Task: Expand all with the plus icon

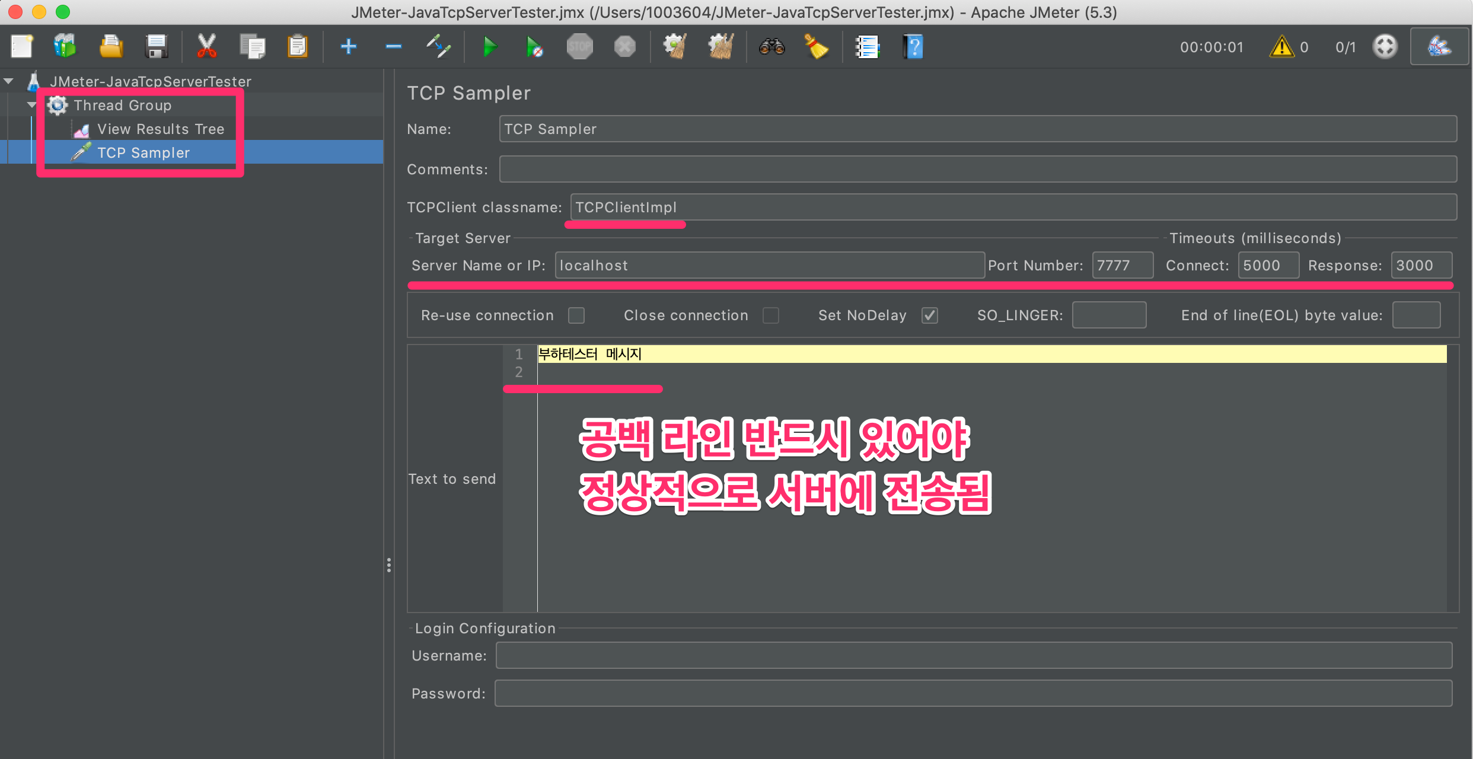Action: [x=349, y=46]
